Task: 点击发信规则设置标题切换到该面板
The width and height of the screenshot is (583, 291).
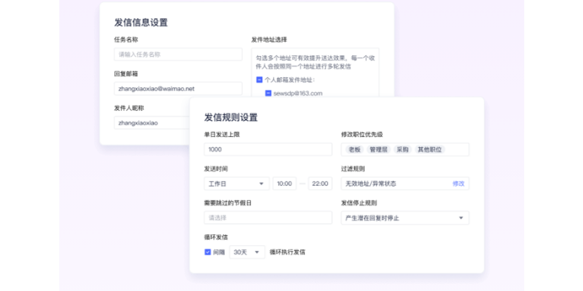Action: [x=231, y=117]
